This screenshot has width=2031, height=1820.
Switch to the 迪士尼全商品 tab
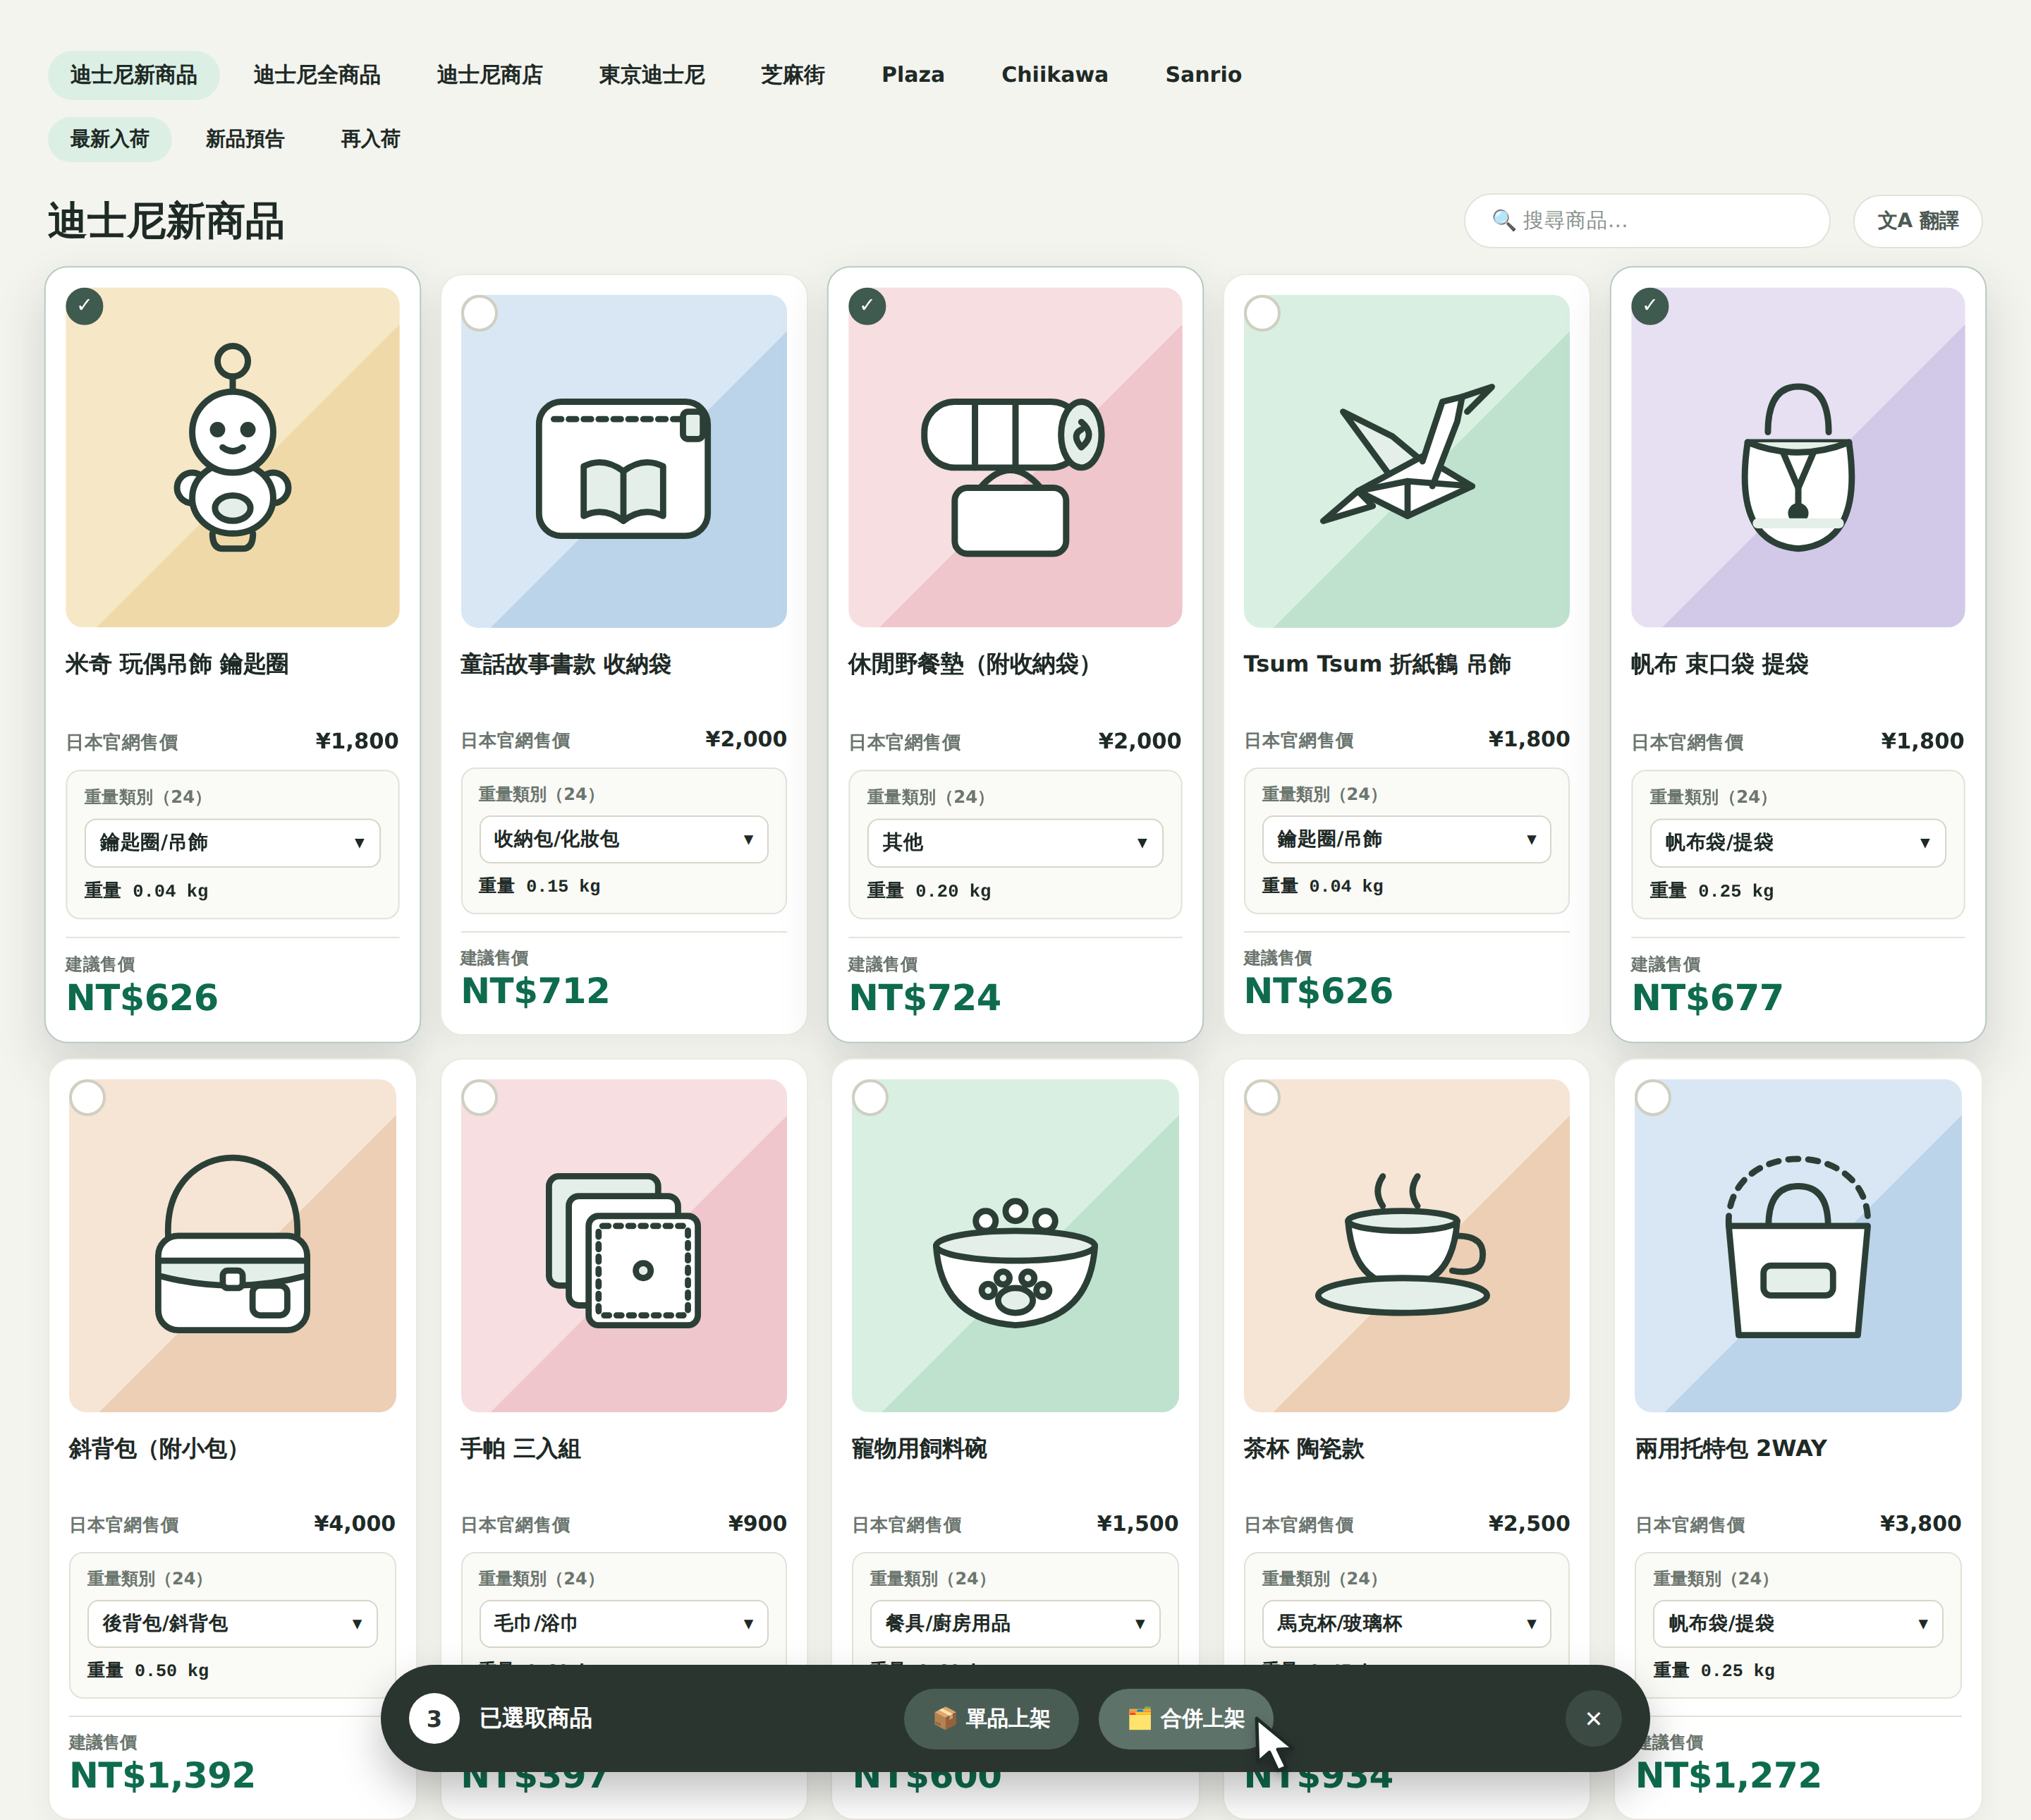(317, 75)
